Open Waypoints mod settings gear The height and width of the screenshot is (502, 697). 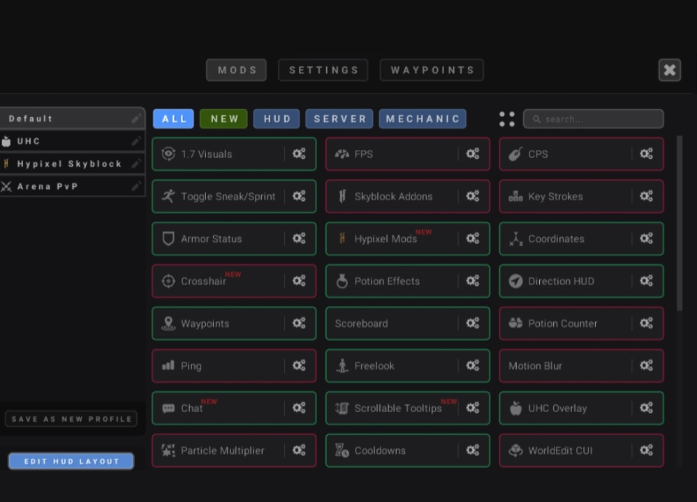[x=299, y=323]
